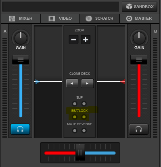This screenshot has height=167, width=161.
Task: Click deck A gain knob
Action: (21, 38)
